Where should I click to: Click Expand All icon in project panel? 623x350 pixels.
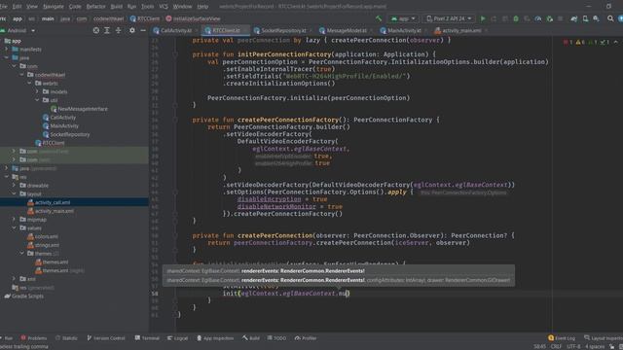tap(107, 30)
